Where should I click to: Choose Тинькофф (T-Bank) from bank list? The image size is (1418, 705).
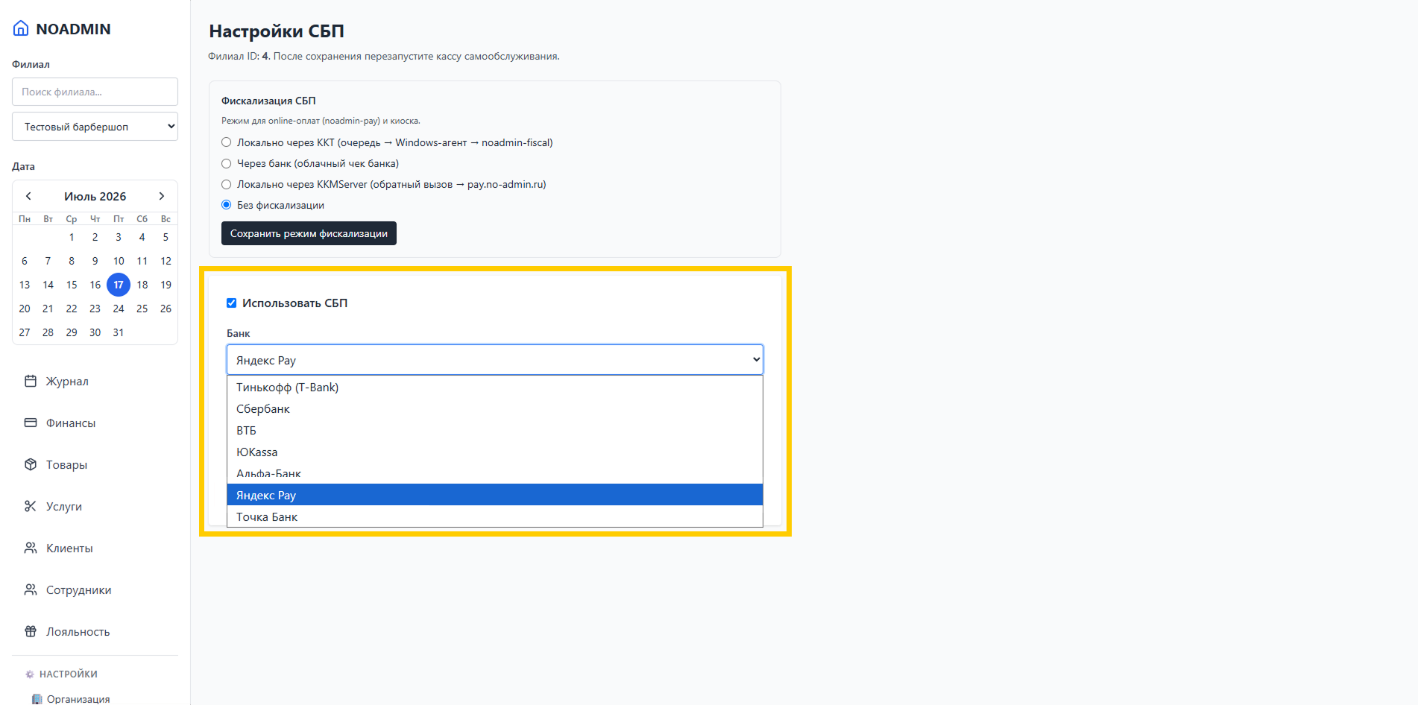[x=495, y=387]
